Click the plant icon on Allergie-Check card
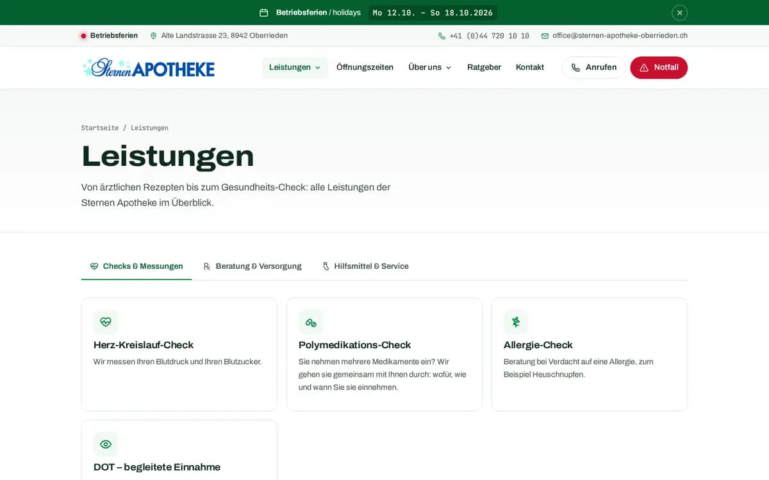Screen dimensions: 769x480 click(516, 322)
